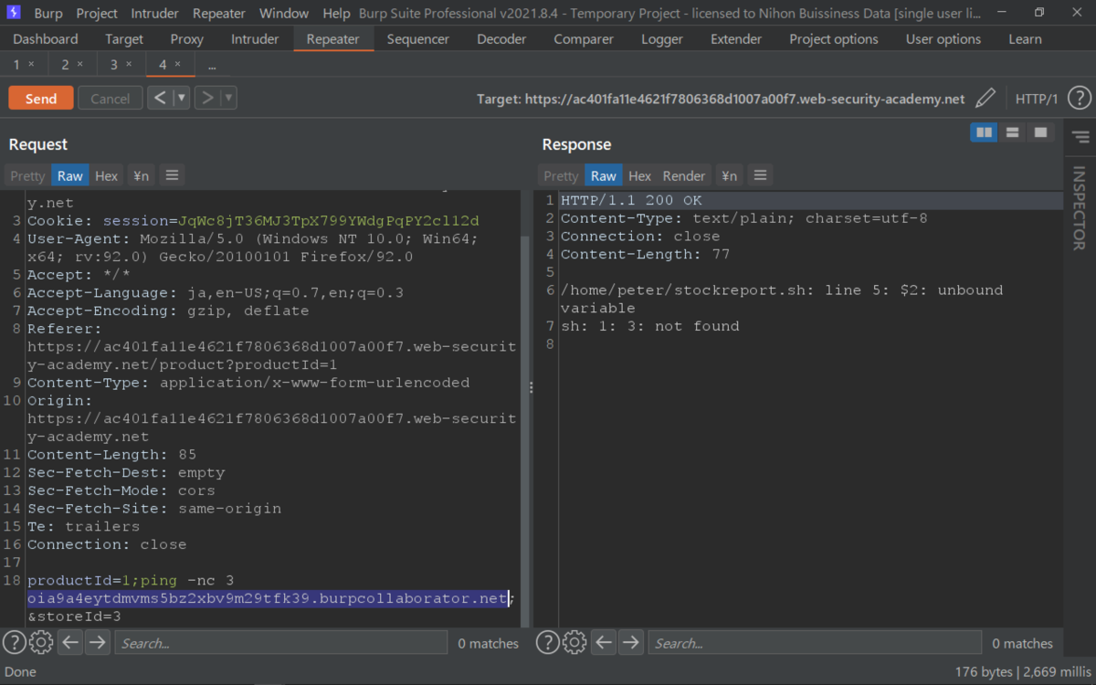This screenshot has height=685, width=1096.
Task: Switch to the Learn tab
Action: point(1025,39)
